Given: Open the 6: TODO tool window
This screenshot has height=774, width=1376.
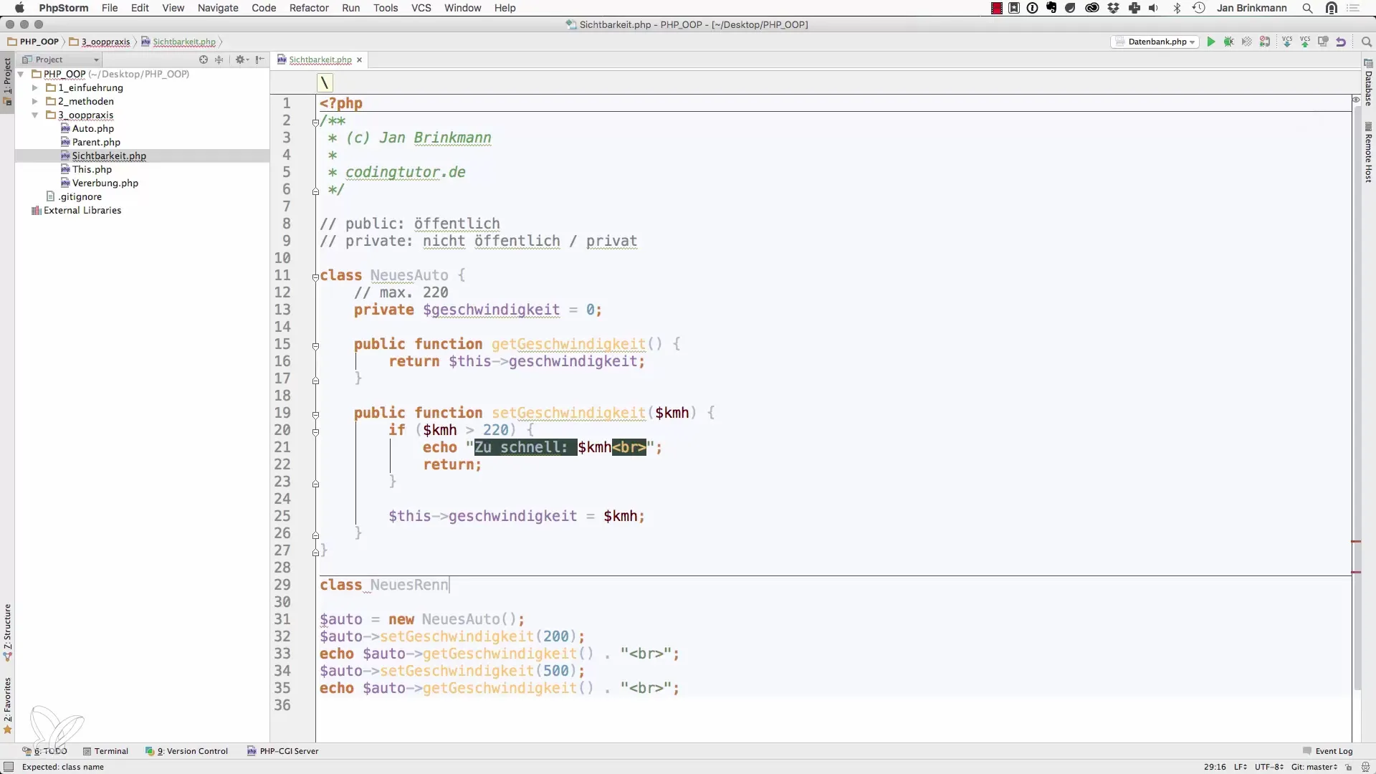Looking at the screenshot, I should 44,751.
